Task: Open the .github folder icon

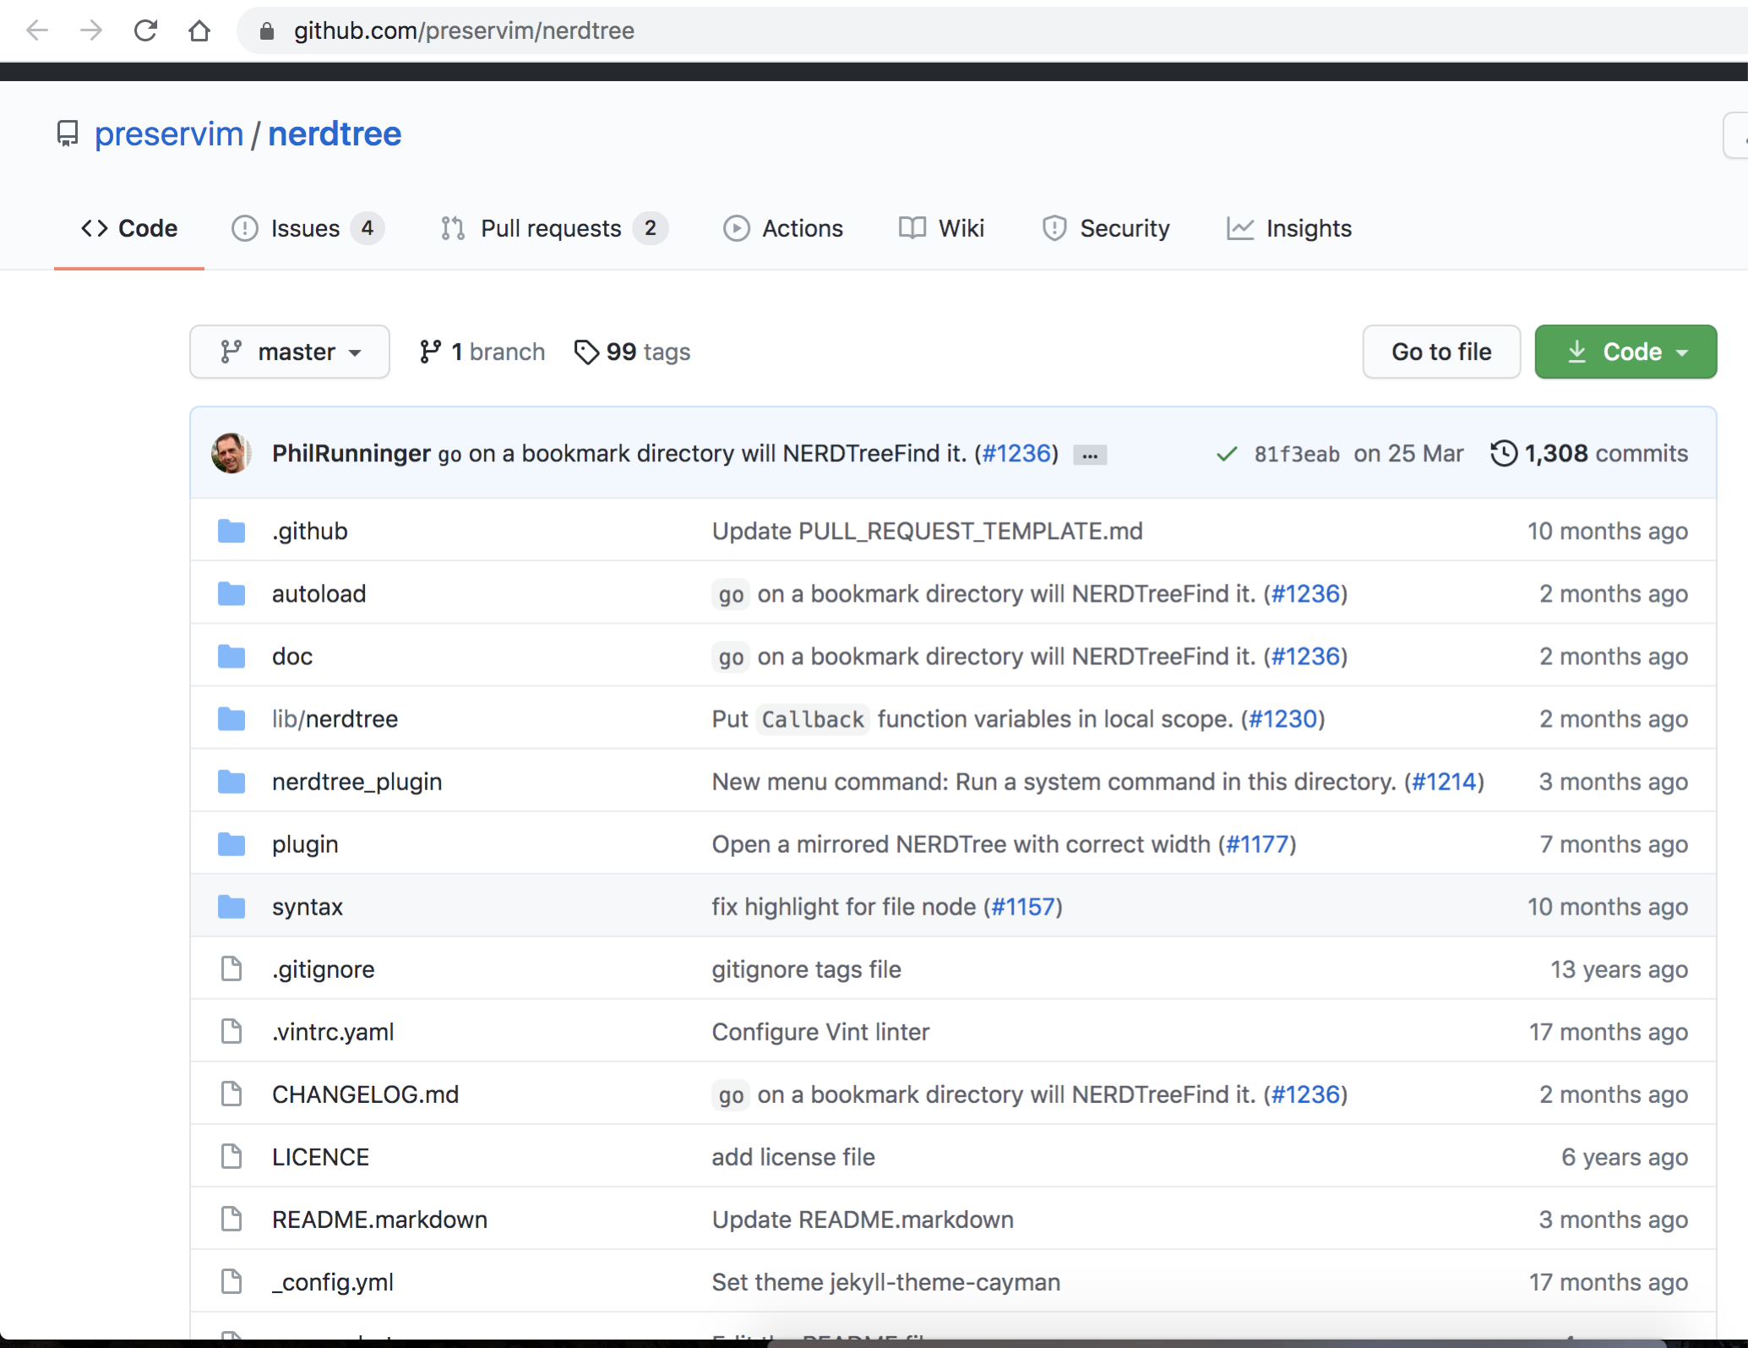Action: click(231, 531)
